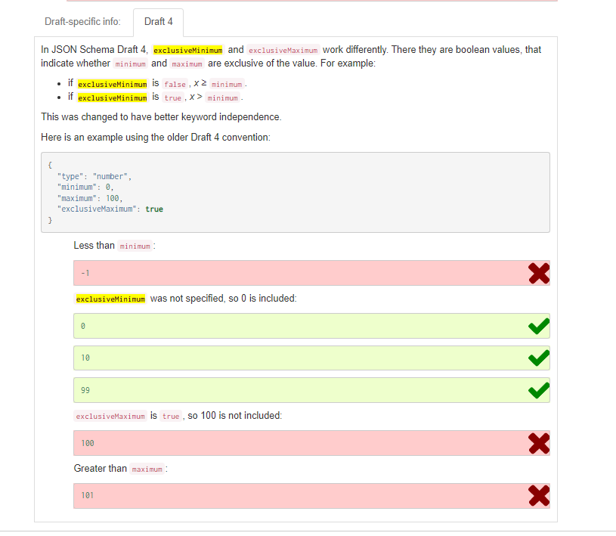The height and width of the screenshot is (536, 616).
Task: Click the JSON schema code example block
Action: pyautogui.click(x=295, y=192)
